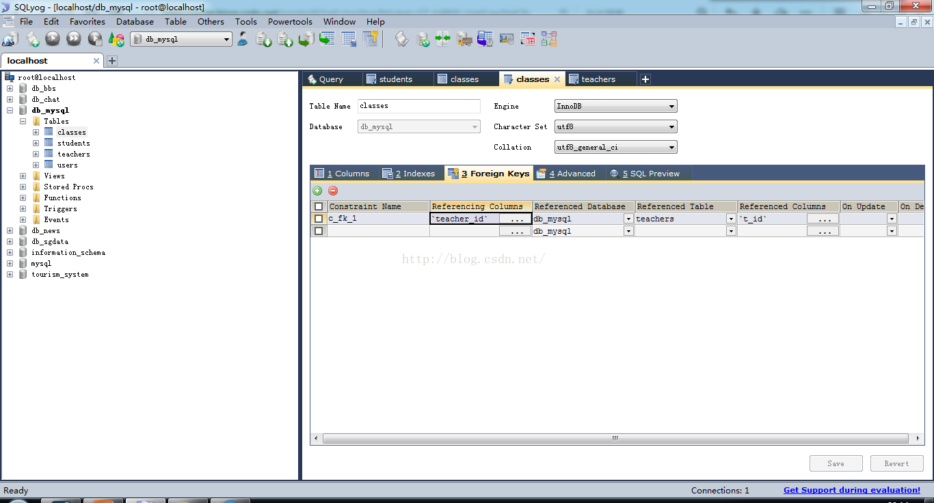
Task: Click the Table Name input field
Action: tap(419, 106)
